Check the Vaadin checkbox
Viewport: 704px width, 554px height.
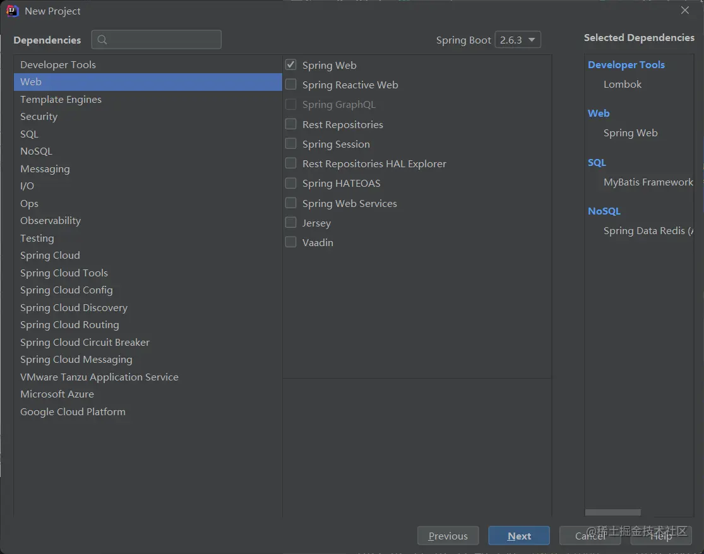tap(291, 242)
